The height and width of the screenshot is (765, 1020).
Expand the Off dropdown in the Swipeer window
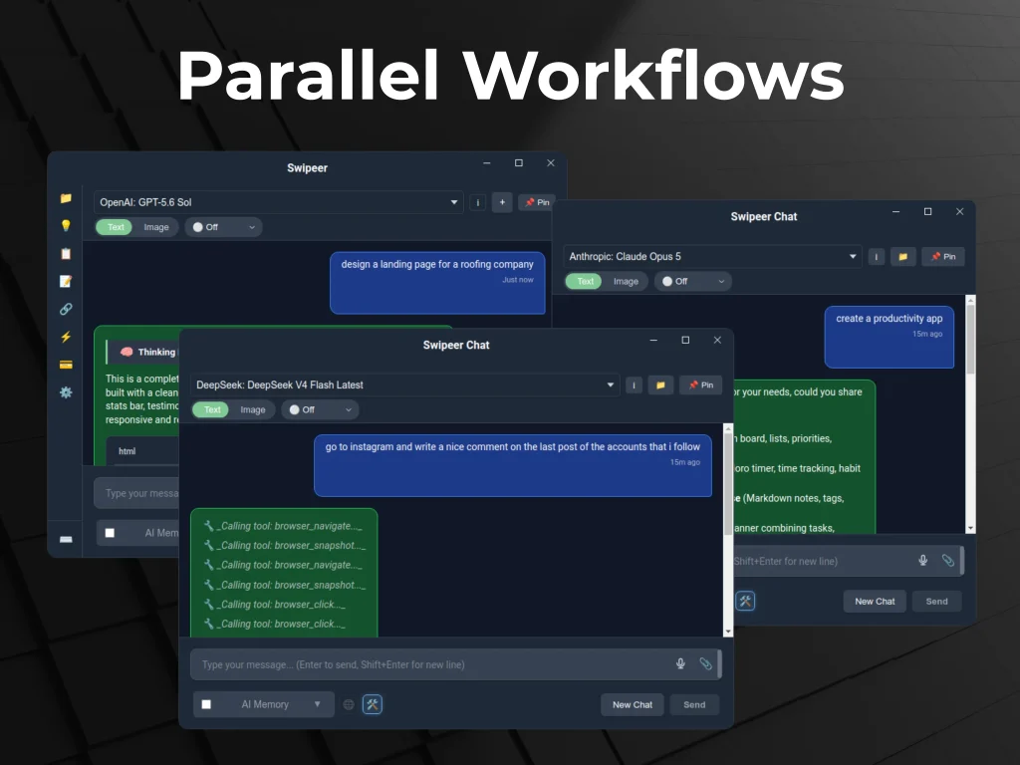[224, 227]
